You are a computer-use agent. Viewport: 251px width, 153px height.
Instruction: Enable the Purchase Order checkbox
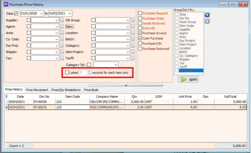(x=140, y=18)
